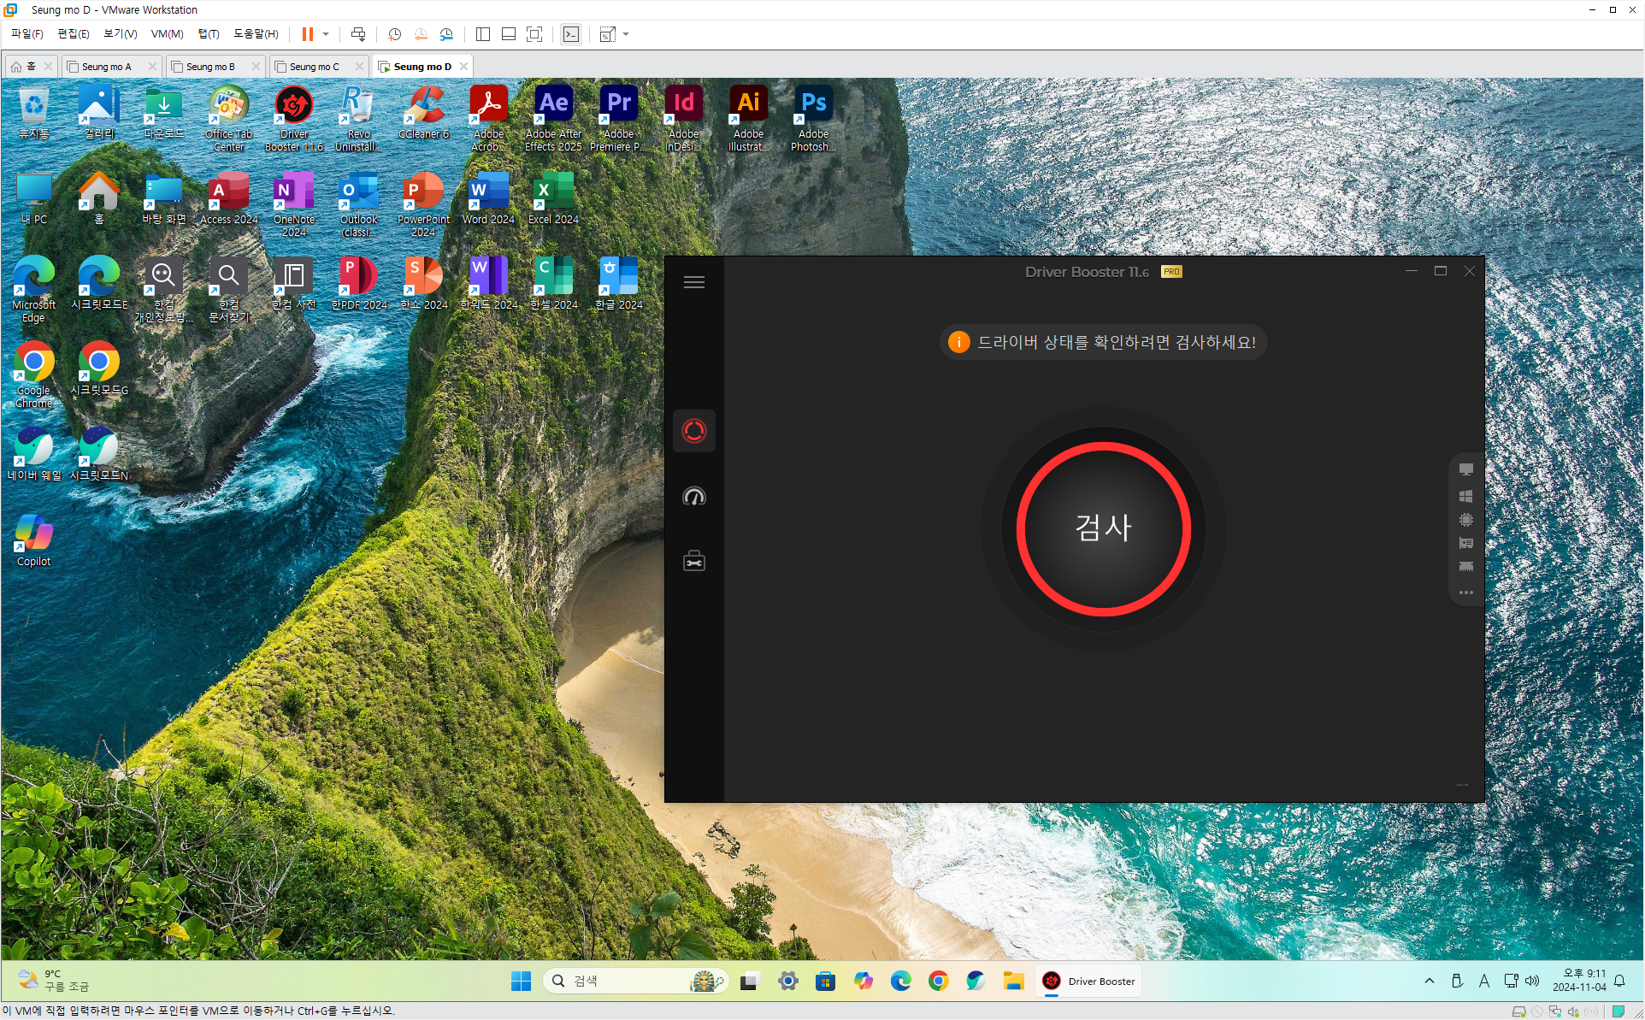Expand the stretch guest dropdown arrow

[626, 34]
